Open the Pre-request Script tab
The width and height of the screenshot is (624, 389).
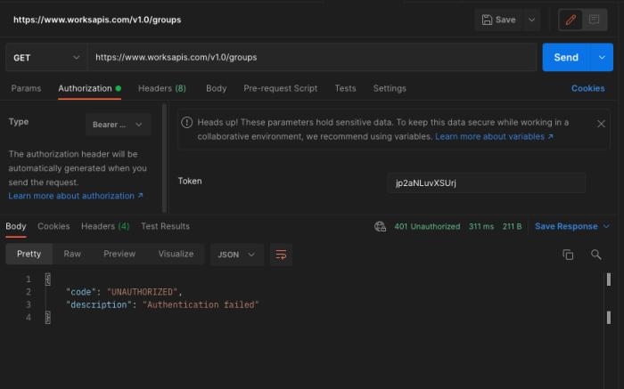coord(281,88)
